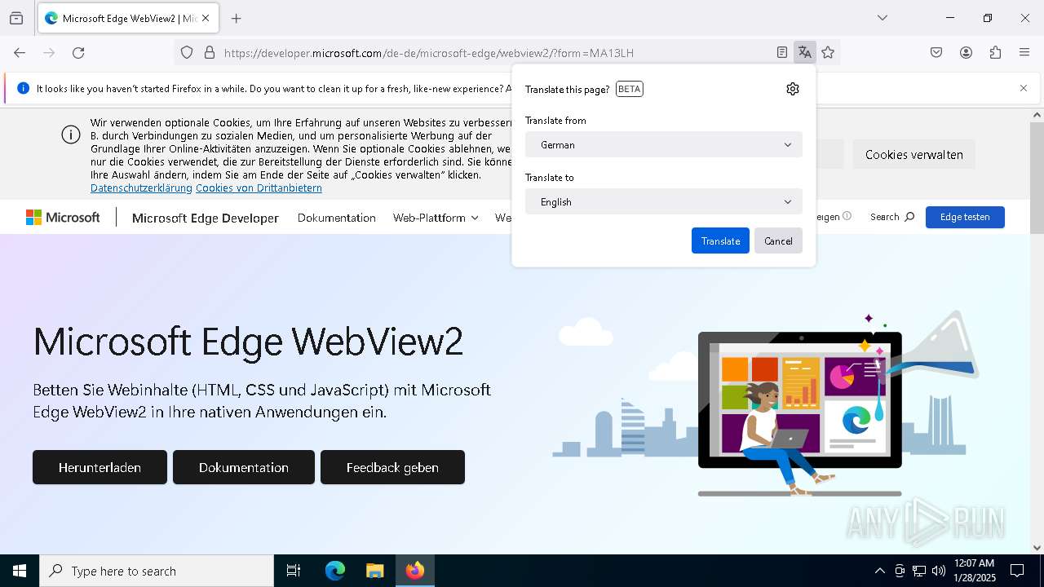The width and height of the screenshot is (1044, 587).
Task: Cancel the translation popup
Action: [778, 241]
